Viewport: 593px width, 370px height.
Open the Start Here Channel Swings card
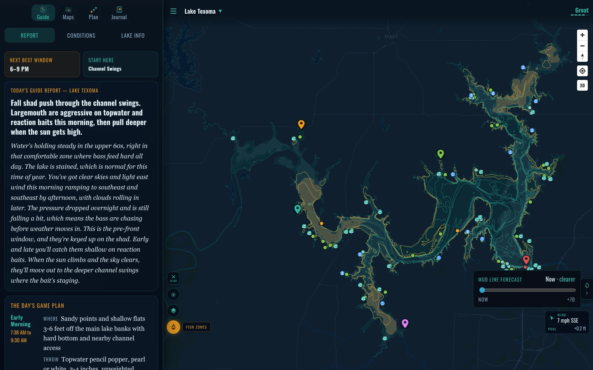120,64
